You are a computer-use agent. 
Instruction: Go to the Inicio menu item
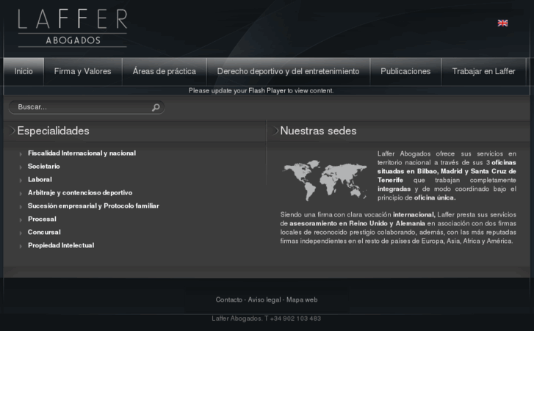pos(24,71)
